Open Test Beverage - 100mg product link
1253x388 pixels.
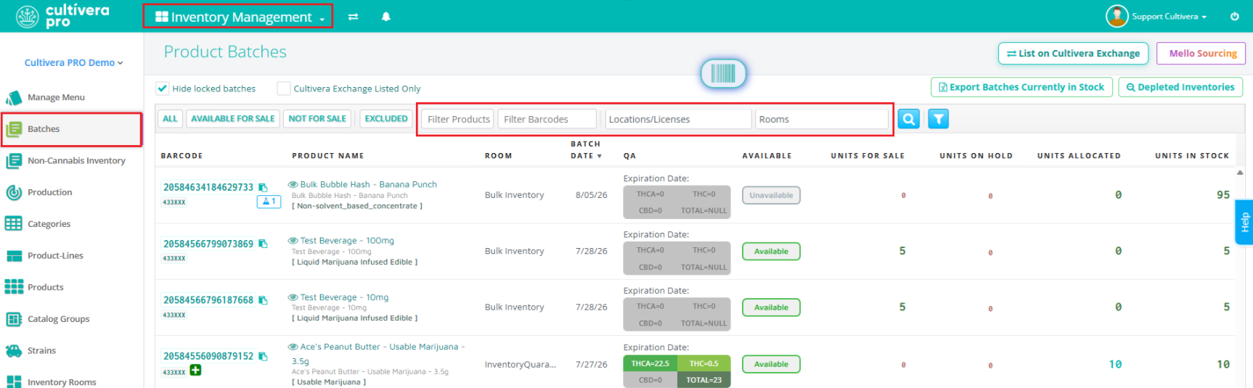point(347,241)
